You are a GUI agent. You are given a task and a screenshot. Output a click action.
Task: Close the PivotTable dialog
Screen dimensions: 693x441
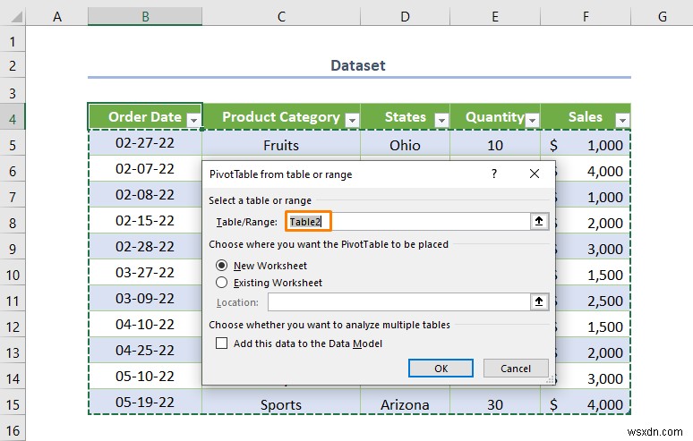[535, 174]
